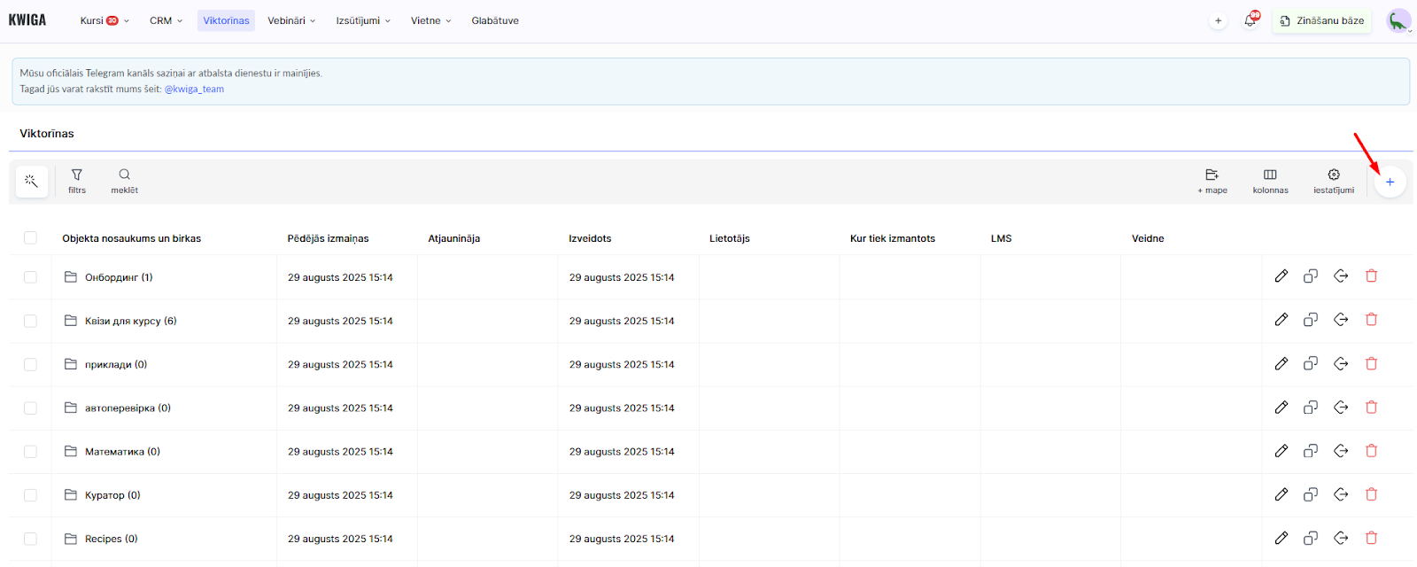This screenshot has width=1417, height=567.
Task: Open the Izsūtījumi dropdown
Action: pyautogui.click(x=363, y=20)
